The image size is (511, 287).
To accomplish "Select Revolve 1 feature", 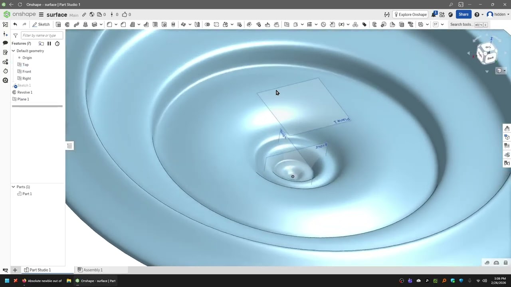I will [x=25, y=92].
